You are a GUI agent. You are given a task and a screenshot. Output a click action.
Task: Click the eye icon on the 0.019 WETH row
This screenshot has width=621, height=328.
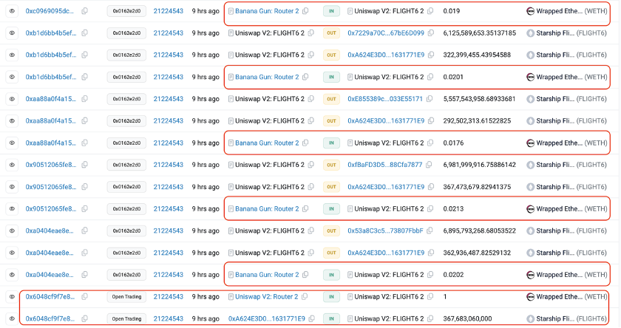pos(12,11)
